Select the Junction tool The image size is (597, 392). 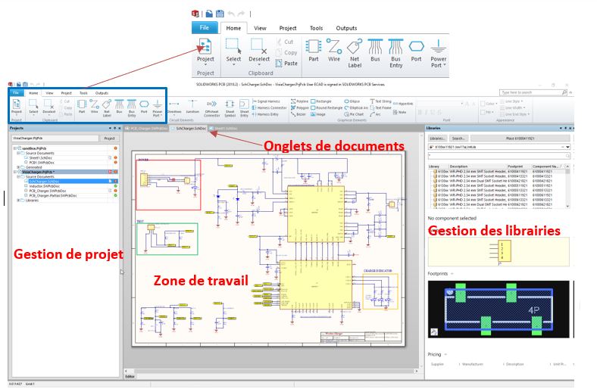(192, 107)
